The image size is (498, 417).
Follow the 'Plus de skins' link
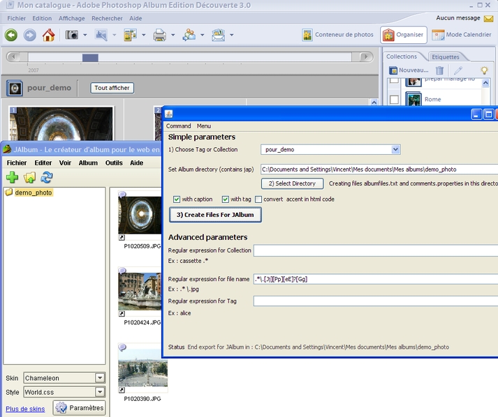pyautogui.click(x=25, y=409)
